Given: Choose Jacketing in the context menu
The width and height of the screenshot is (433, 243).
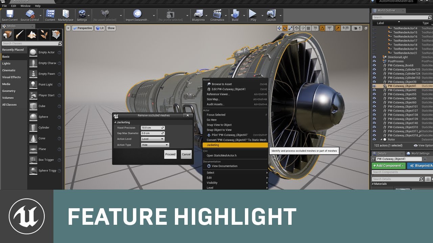Looking at the screenshot, I should point(235,145).
